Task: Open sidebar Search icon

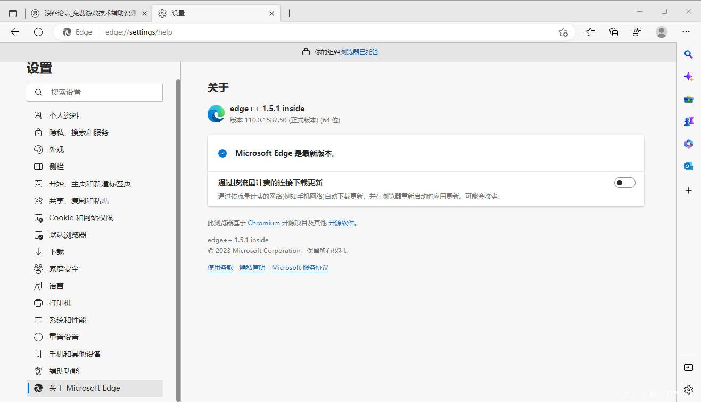Action: 688,54
